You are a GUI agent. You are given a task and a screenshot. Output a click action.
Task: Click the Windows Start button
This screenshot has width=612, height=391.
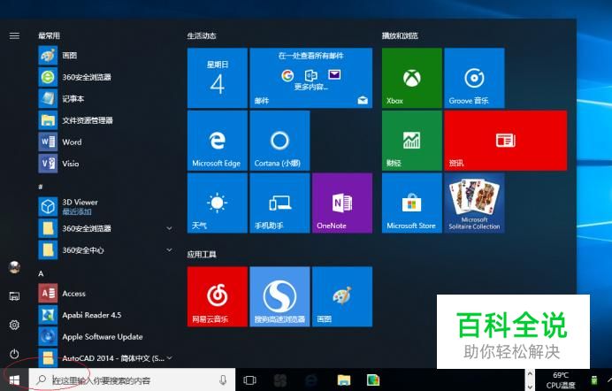pyautogui.click(x=14, y=379)
